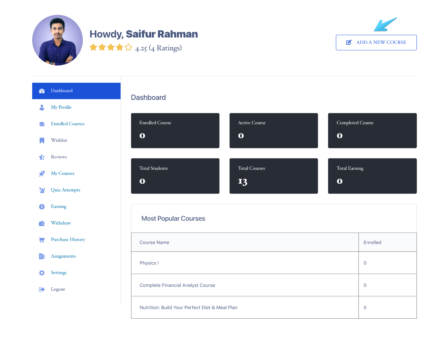Click the Add a New Course button

[x=376, y=43]
